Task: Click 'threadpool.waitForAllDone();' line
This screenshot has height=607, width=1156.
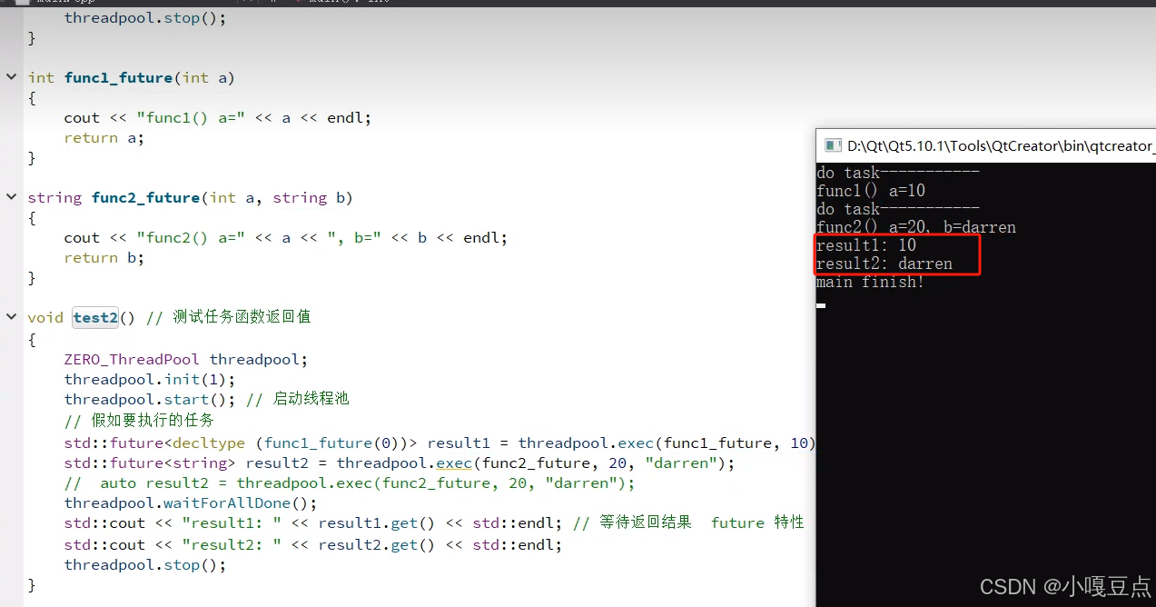Action: [191, 503]
